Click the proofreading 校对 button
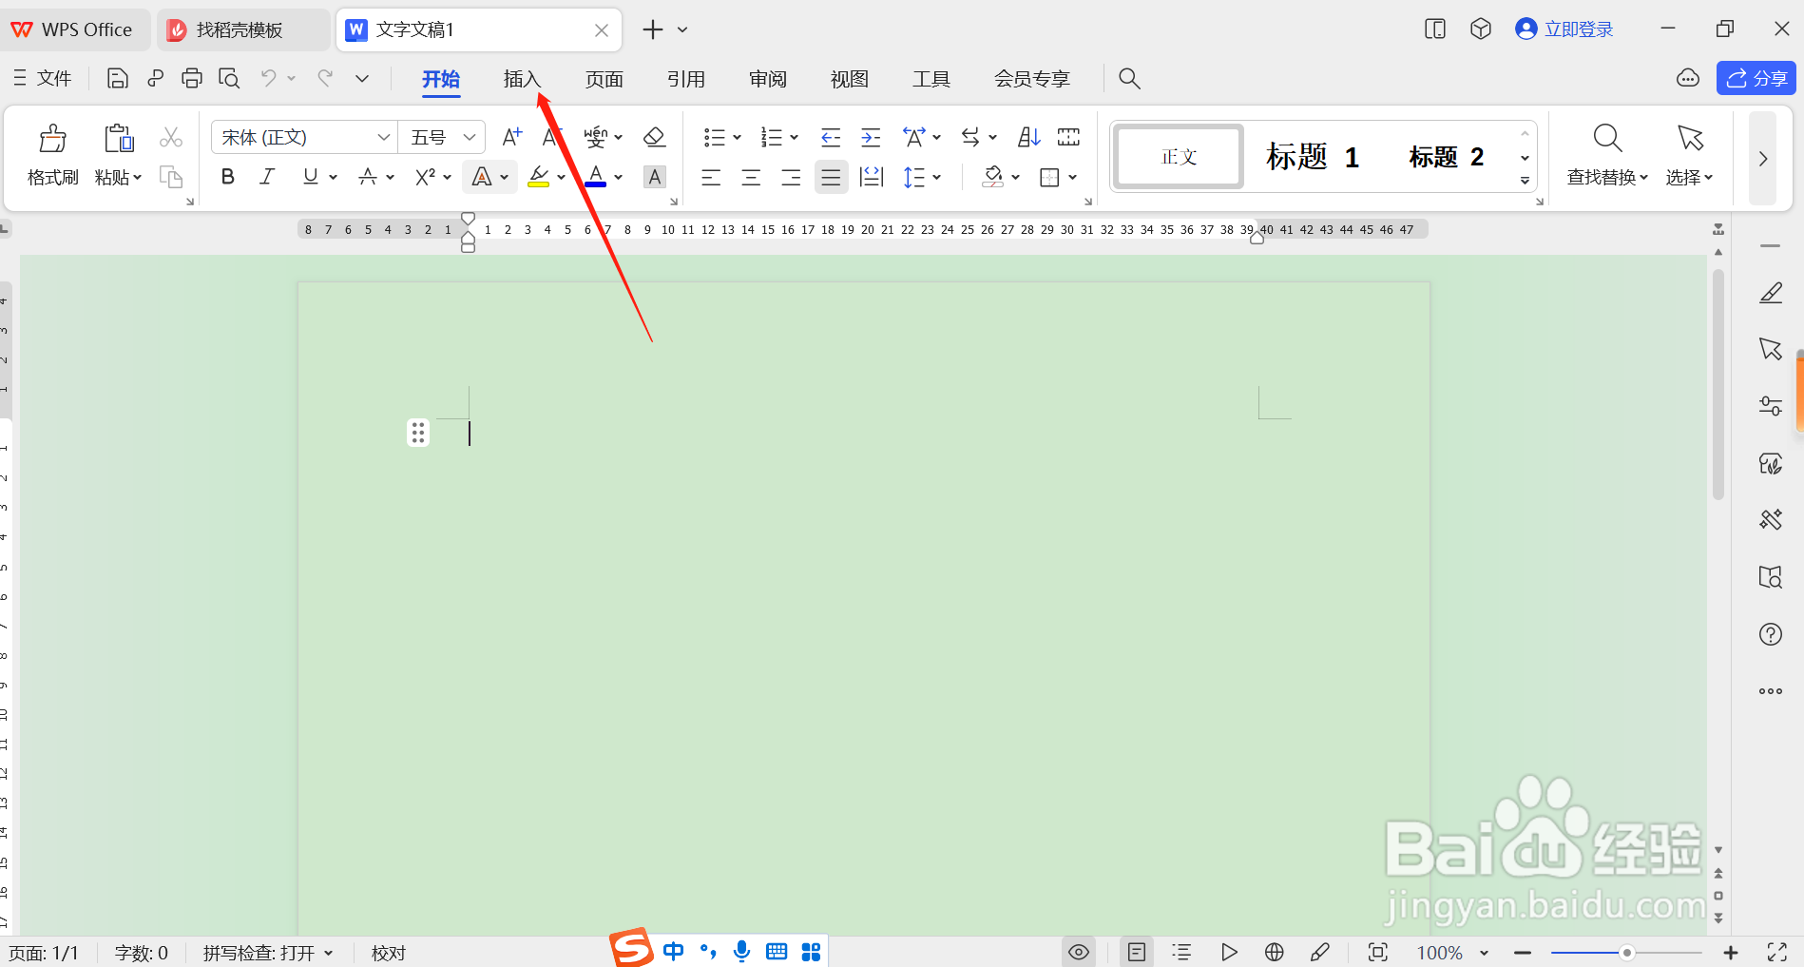Image resolution: width=1804 pixels, height=967 pixels. click(389, 953)
